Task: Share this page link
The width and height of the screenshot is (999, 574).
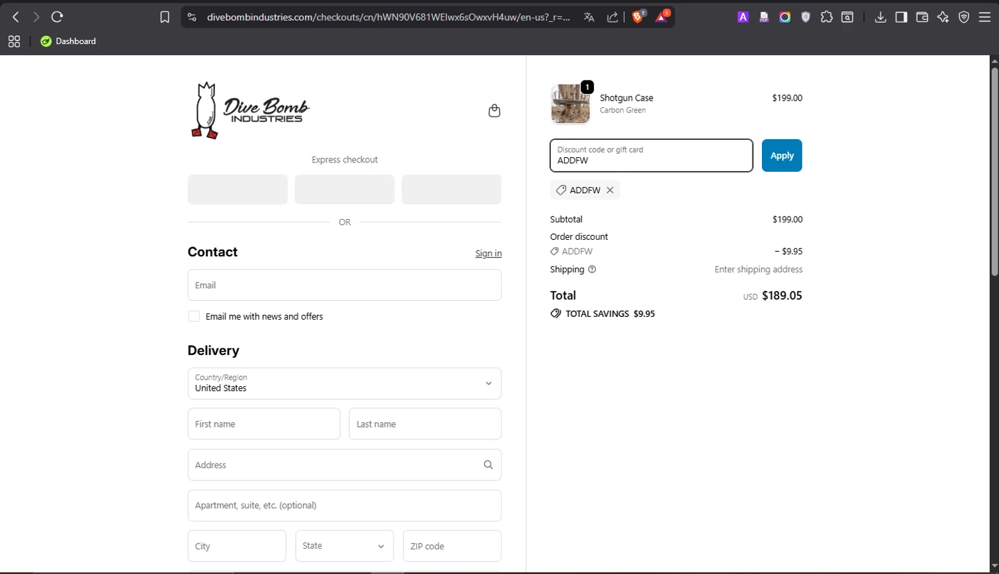Action: [x=612, y=17]
